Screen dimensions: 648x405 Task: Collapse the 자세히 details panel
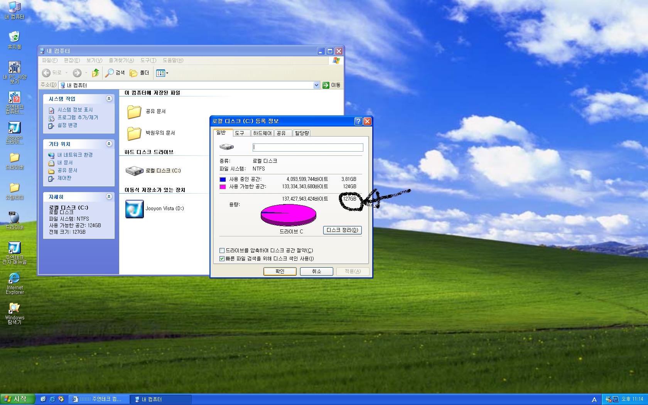[x=109, y=197]
